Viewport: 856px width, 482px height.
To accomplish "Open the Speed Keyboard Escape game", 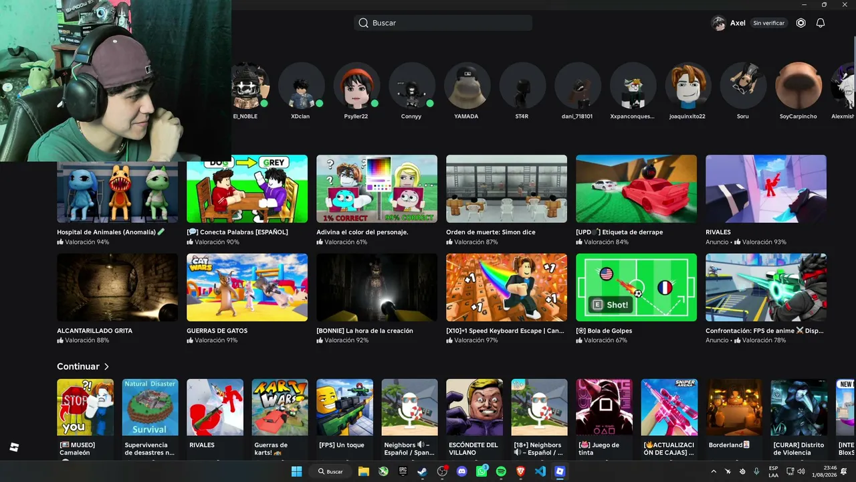I will [507, 299].
